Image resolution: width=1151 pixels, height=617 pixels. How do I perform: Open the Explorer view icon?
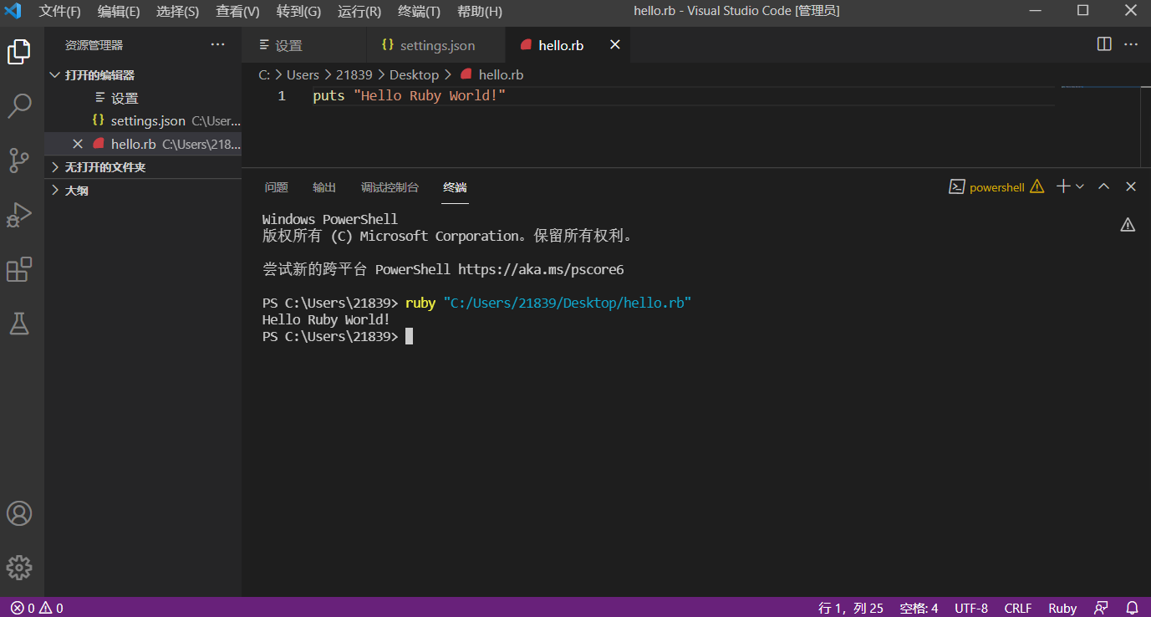tap(20, 51)
